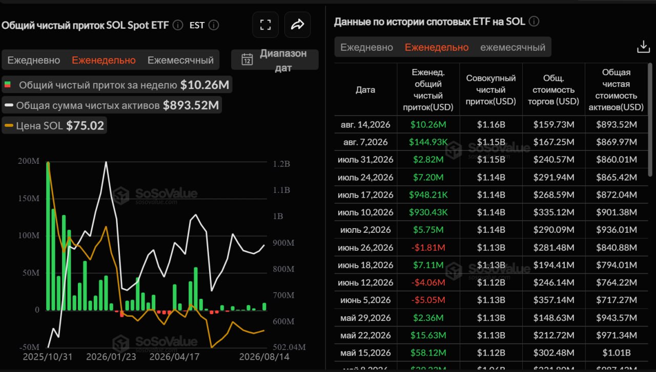Click the $1.16B cumulative inflow cell

point(491,124)
